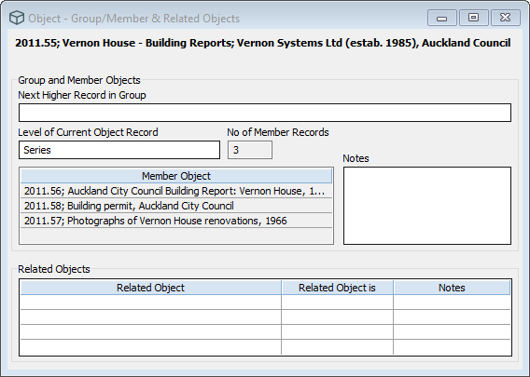Select first empty Related Object cell
Screen dimensions: 530x377
click(x=151, y=303)
